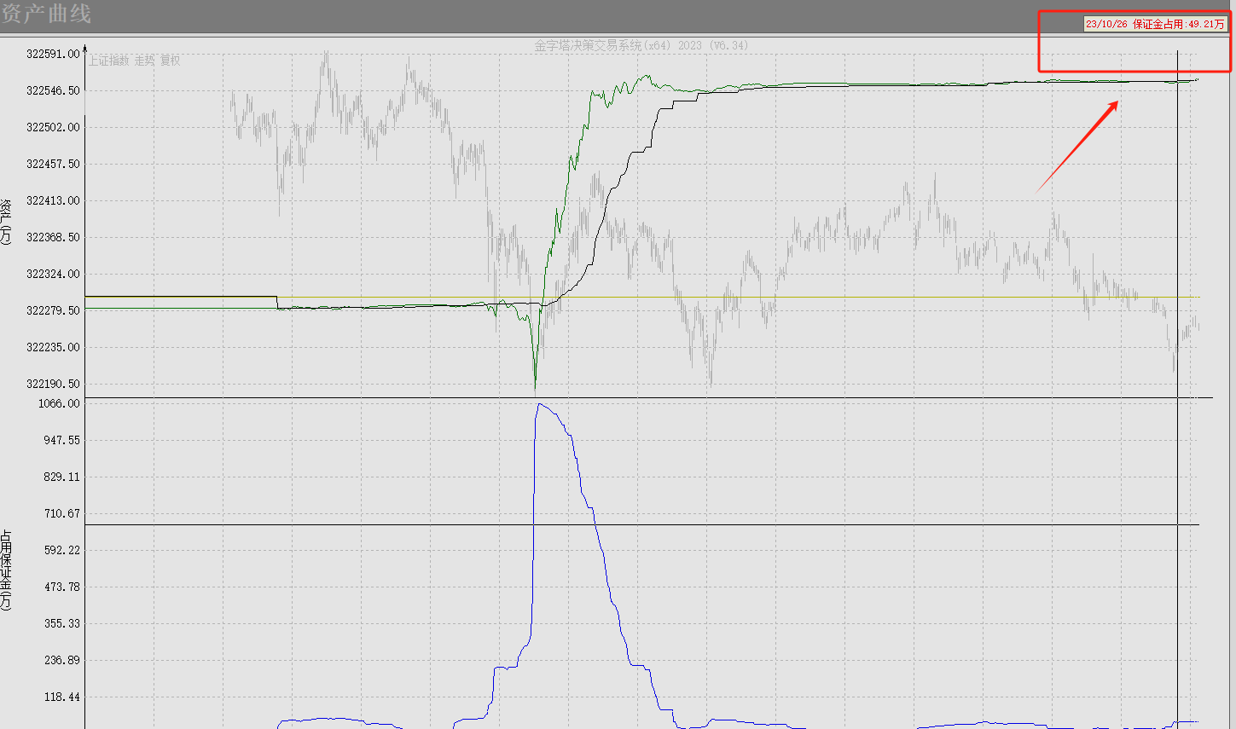Select the 322591.00 axis value
Image resolution: width=1236 pixels, height=729 pixels.
[x=53, y=54]
